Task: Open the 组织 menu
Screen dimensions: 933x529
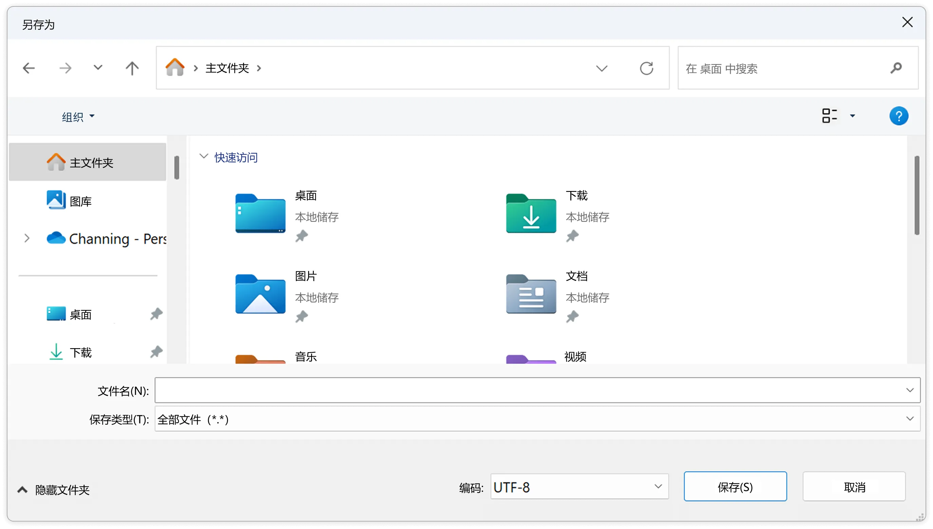Action: coord(77,116)
